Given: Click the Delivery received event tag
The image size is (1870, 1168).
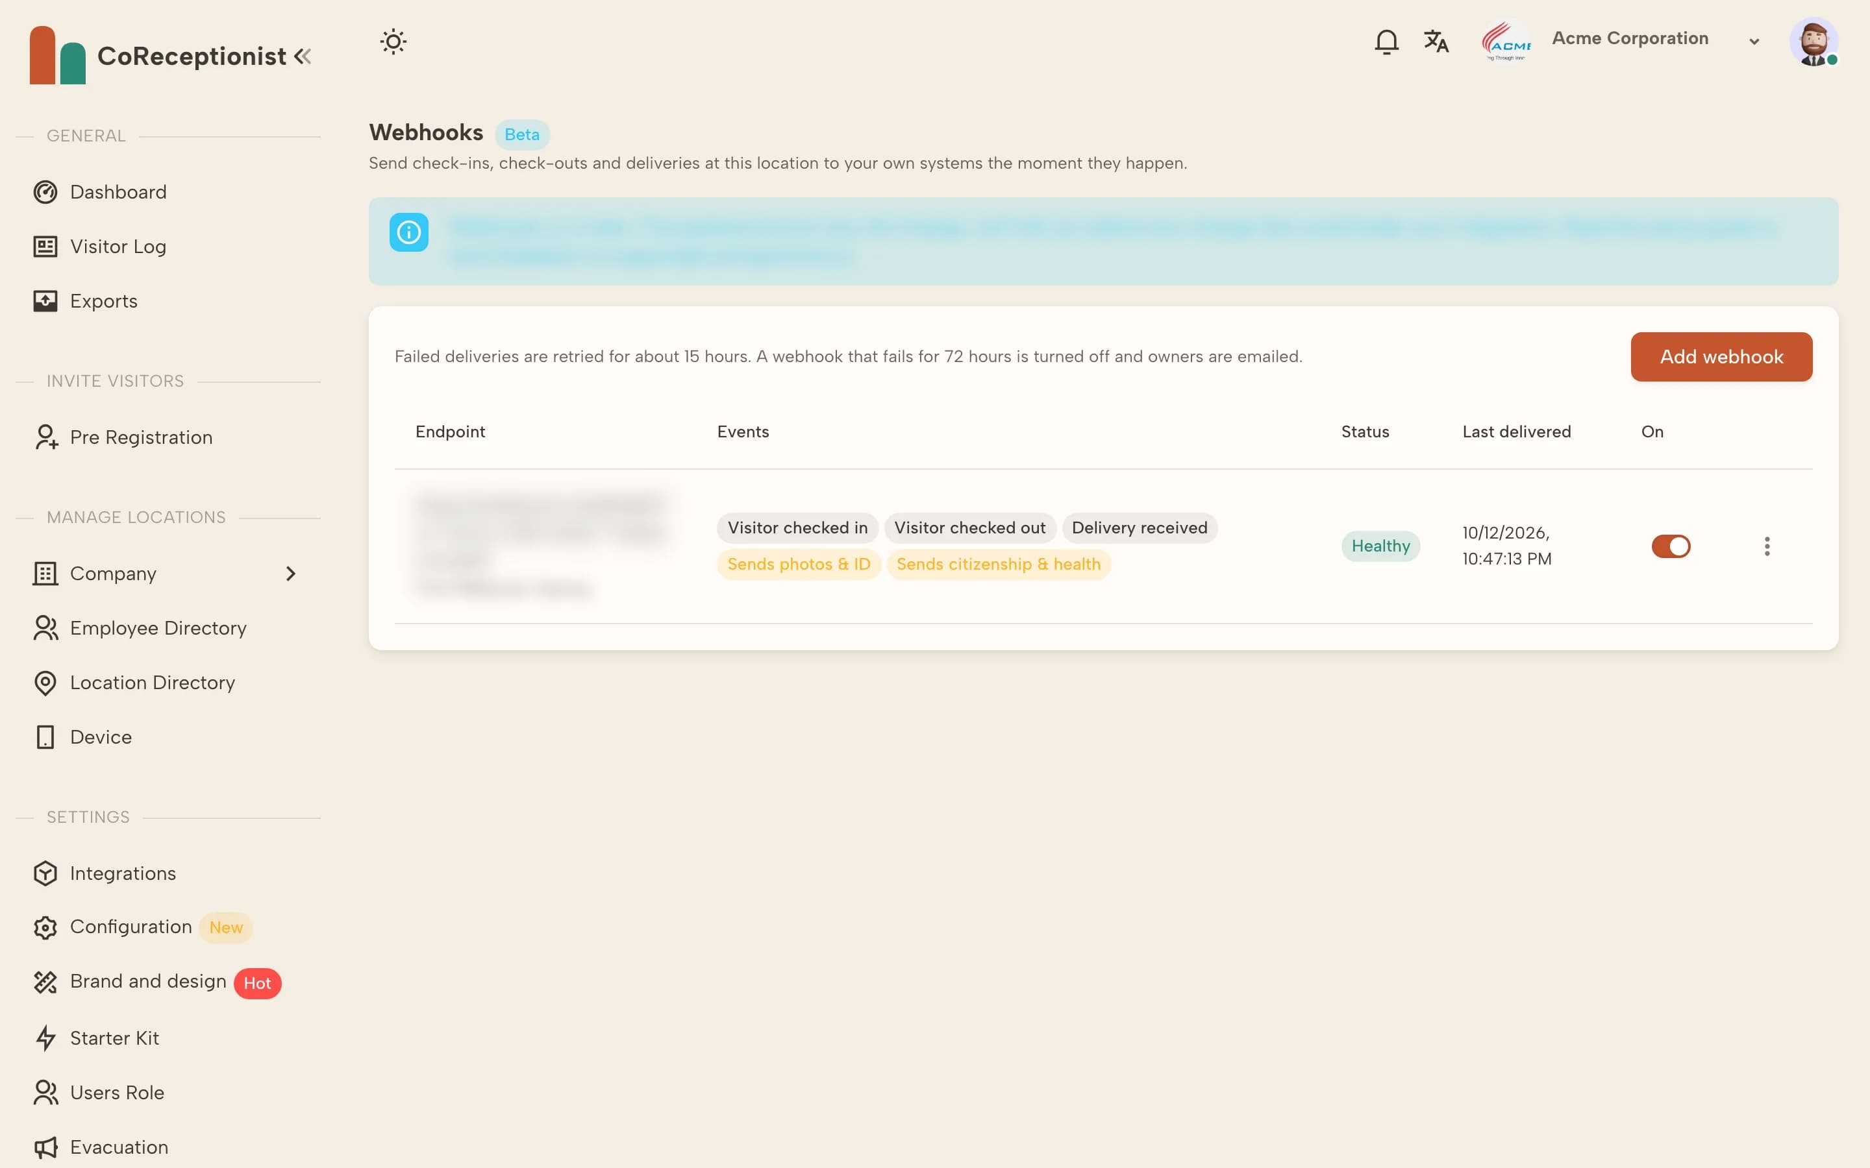Looking at the screenshot, I should pos(1139,528).
